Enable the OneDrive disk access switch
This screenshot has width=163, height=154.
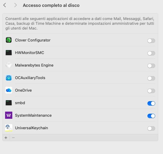[x=151, y=91]
